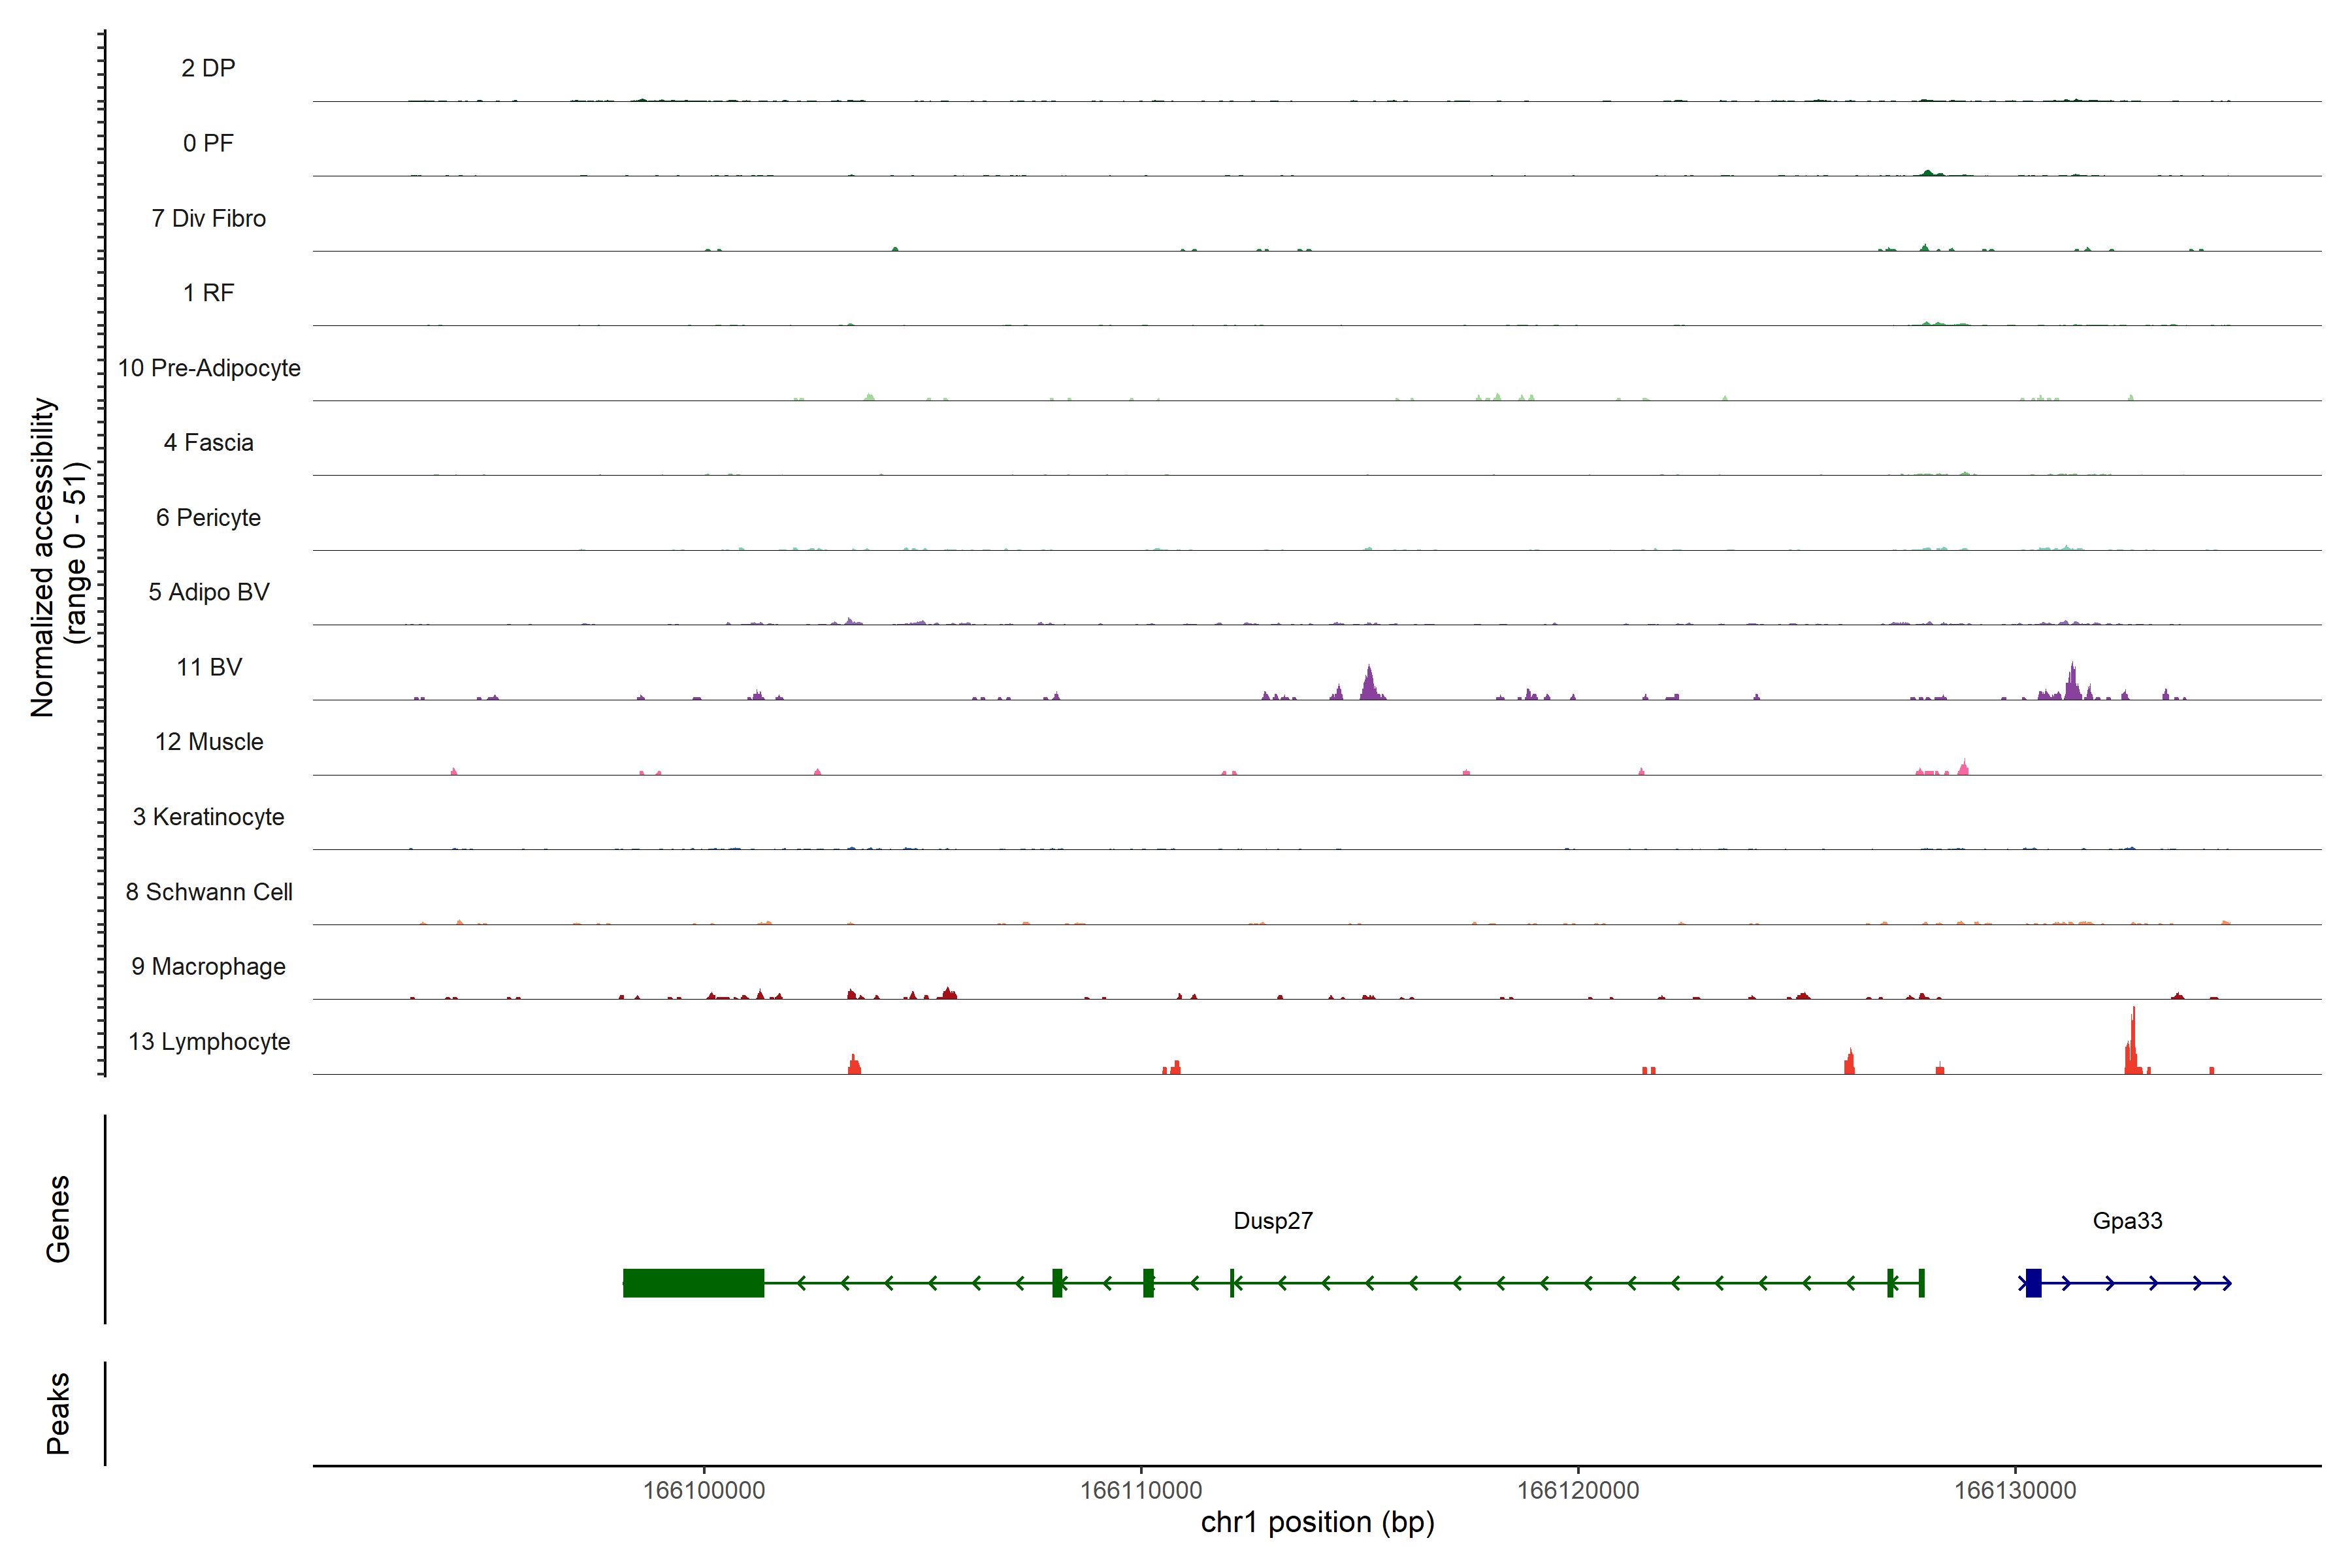Click the large green Dusp27 exon block
The image size is (2352, 1568).
pyautogui.click(x=693, y=1283)
